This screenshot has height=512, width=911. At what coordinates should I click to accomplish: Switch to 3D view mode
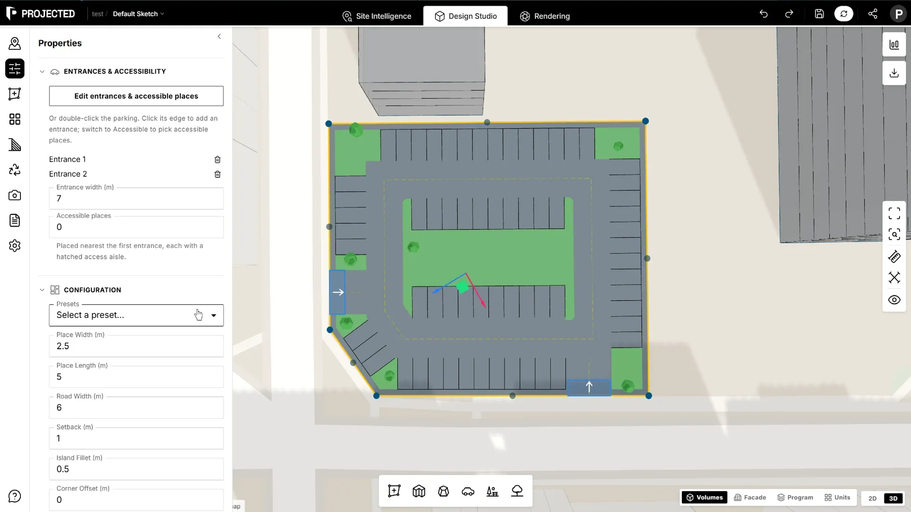click(893, 498)
